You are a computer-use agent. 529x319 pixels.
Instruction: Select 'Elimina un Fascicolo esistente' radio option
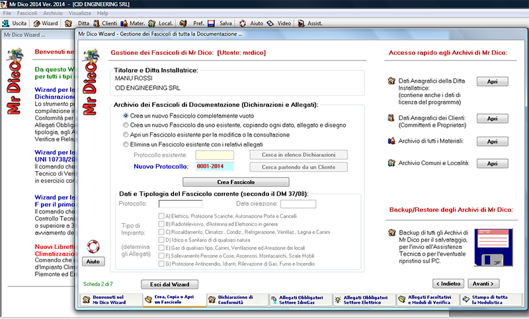pos(126,143)
